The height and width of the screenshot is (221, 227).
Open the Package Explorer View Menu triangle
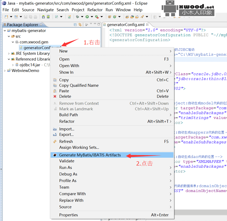pos(91,23)
